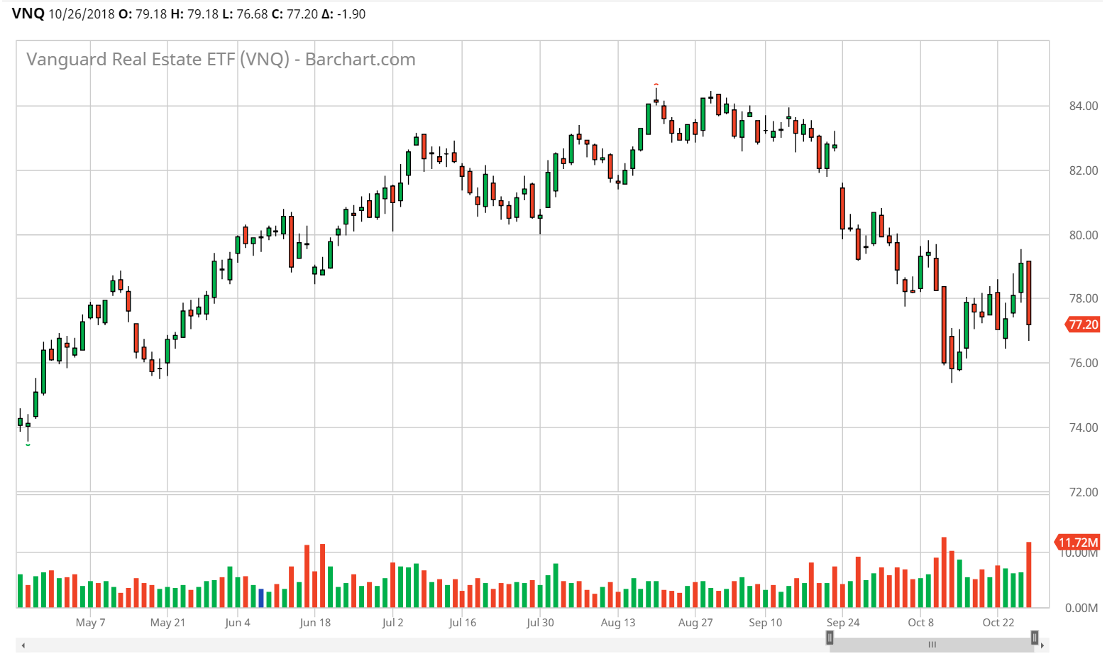1112x654 pixels.
Task: Click the date 10/26/2018 in the header
Action: (82, 14)
